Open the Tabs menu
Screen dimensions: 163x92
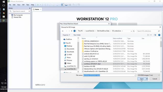[x=28, y=5]
